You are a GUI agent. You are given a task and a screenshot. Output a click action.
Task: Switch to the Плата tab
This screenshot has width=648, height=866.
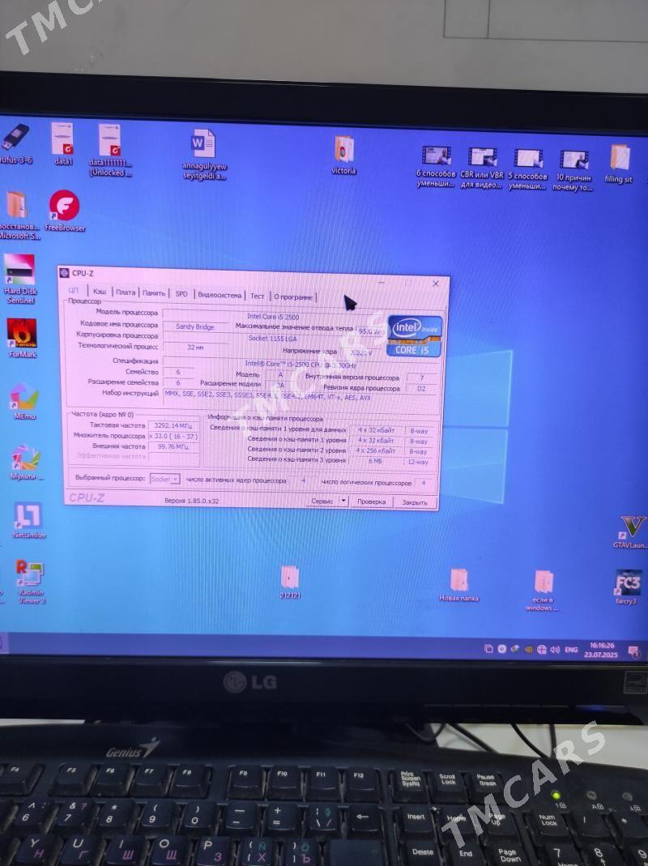[126, 292]
